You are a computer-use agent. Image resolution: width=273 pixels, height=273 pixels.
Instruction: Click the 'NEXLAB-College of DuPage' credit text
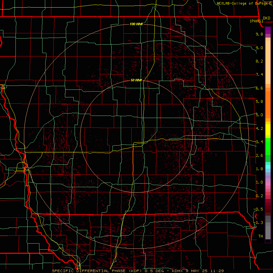coord(243,3)
